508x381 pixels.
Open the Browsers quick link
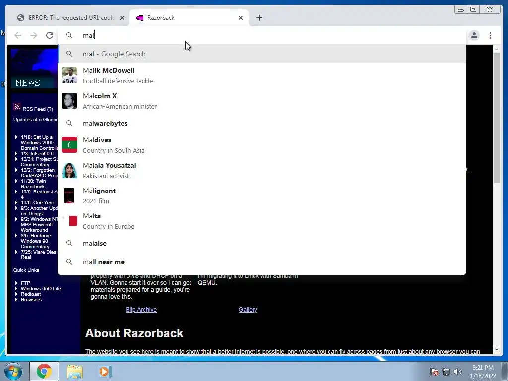coord(31,299)
